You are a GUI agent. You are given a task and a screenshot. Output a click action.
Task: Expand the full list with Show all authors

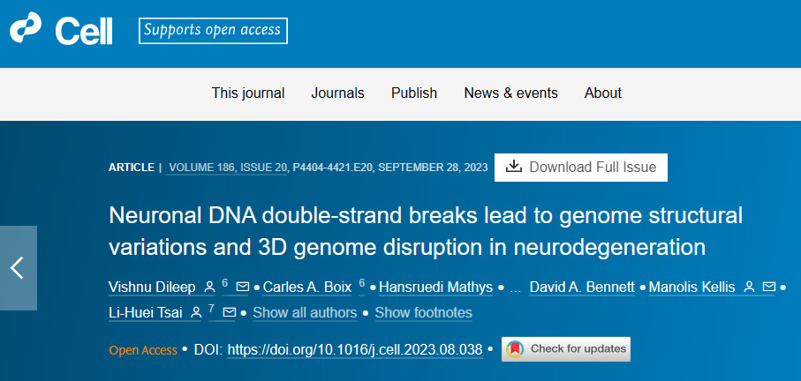click(305, 313)
